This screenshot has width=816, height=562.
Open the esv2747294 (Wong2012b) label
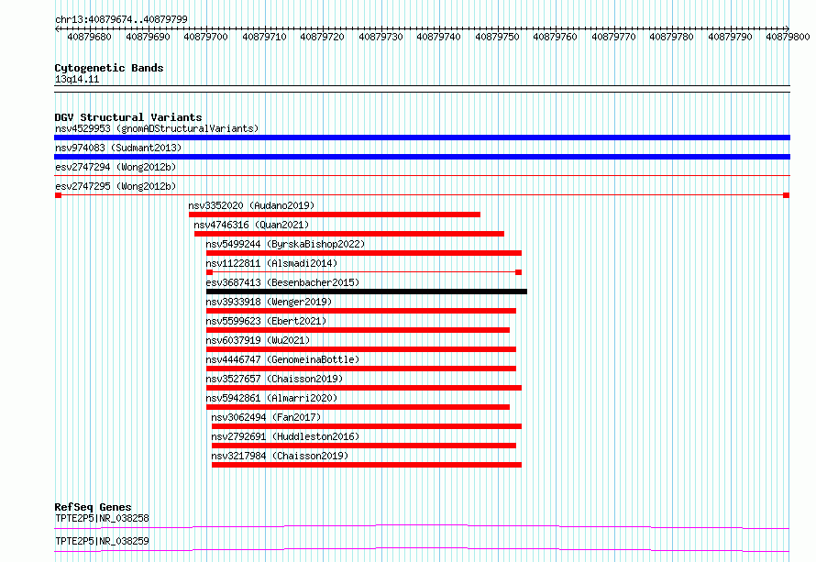(x=116, y=167)
